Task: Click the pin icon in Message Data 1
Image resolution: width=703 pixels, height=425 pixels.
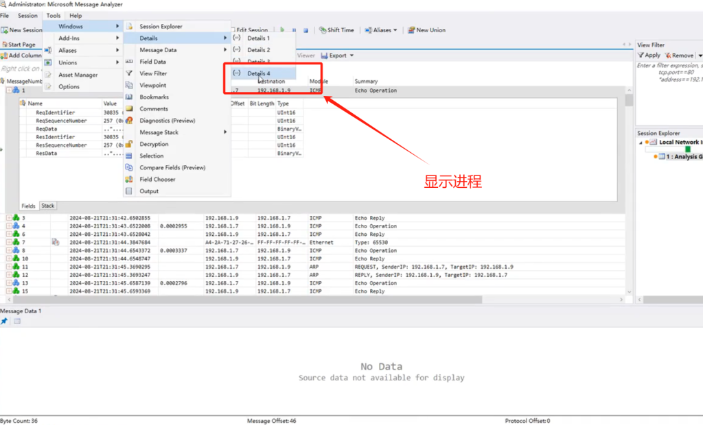Action: pyautogui.click(x=4, y=321)
